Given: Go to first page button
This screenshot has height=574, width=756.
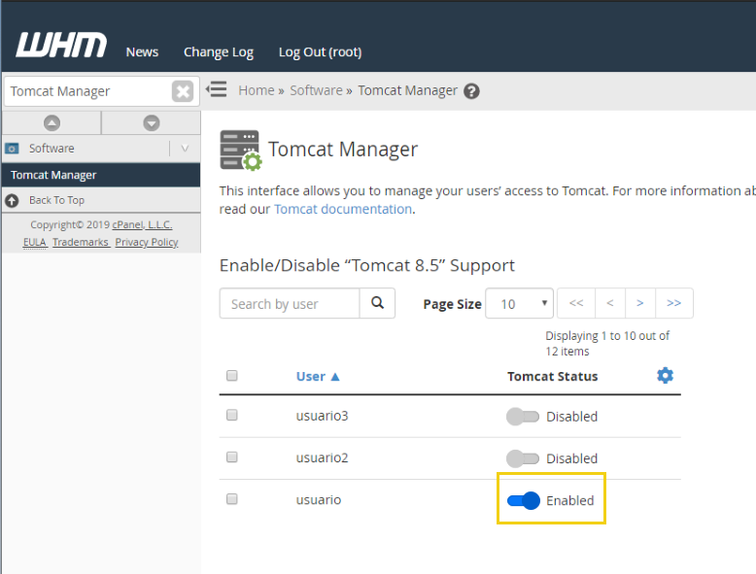Looking at the screenshot, I should tap(576, 303).
